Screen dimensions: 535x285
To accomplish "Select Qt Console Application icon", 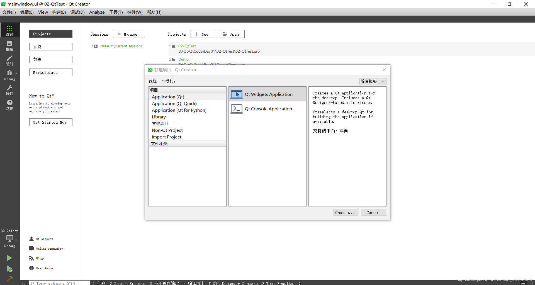I will tap(237, 109).
